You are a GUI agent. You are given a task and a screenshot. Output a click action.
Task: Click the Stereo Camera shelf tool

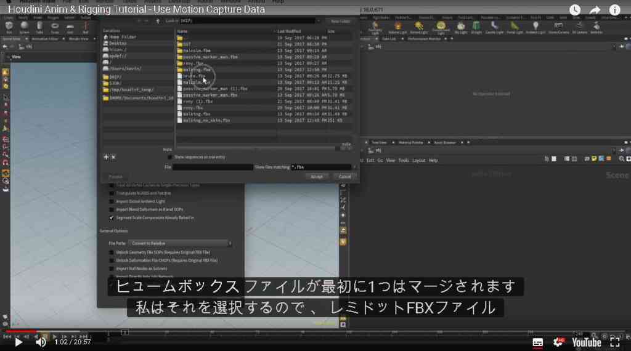click(558, 28)
